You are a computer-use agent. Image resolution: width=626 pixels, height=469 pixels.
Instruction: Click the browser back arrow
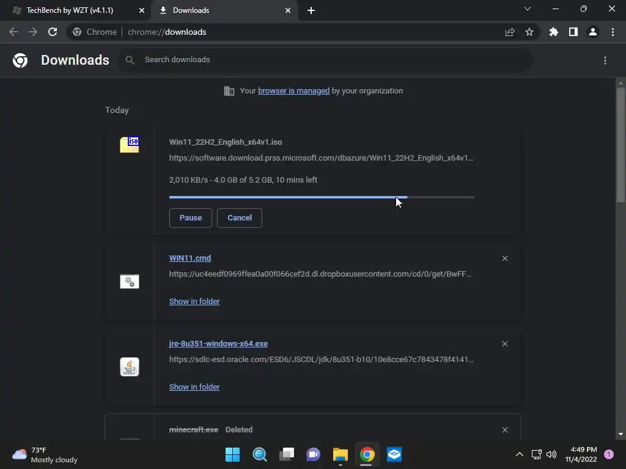pos(13,32)
